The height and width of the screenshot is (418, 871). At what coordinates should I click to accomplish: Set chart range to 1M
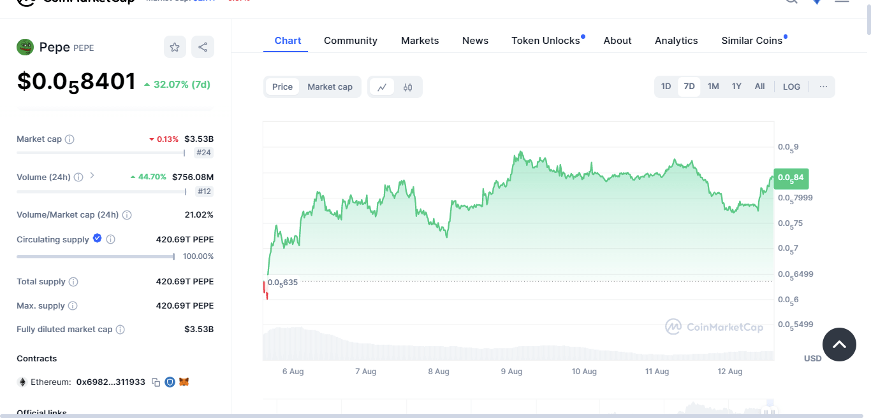point(713,87)
